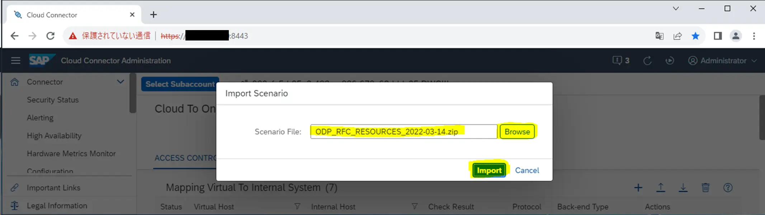Filter by Internal Host column
Screen dimensions: 765x215
pos(415,206)
